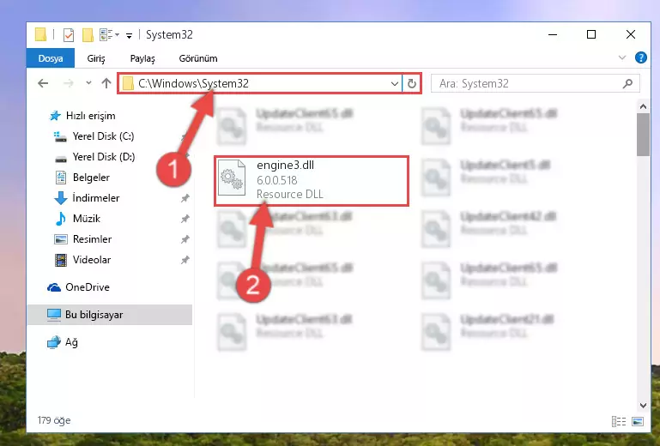This screenshot has height=446, width=660.
Task: Open Resimler in the sidebar
Action: point(92,239)
